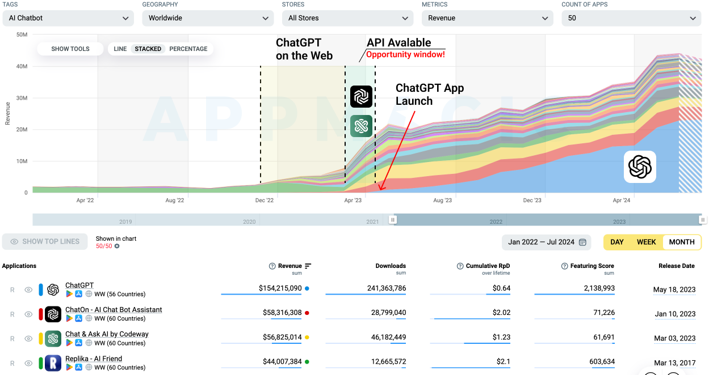
Task: Open Replika - AI Friend link
Action: tap(94, 359)
